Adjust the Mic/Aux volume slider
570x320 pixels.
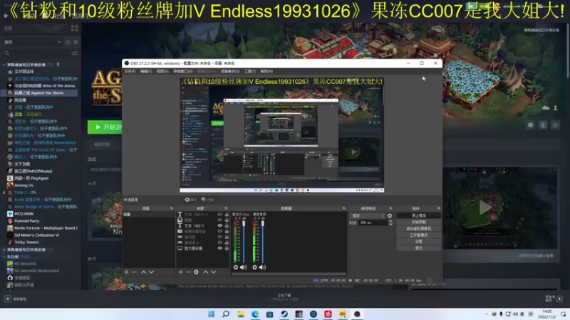tap(244, 241)
